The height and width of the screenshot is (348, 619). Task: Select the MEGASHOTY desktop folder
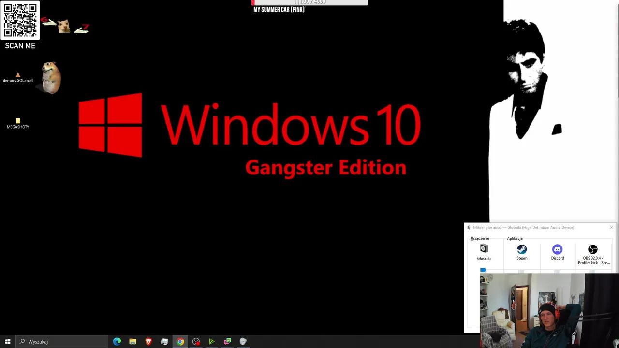(x=18, y=124)
